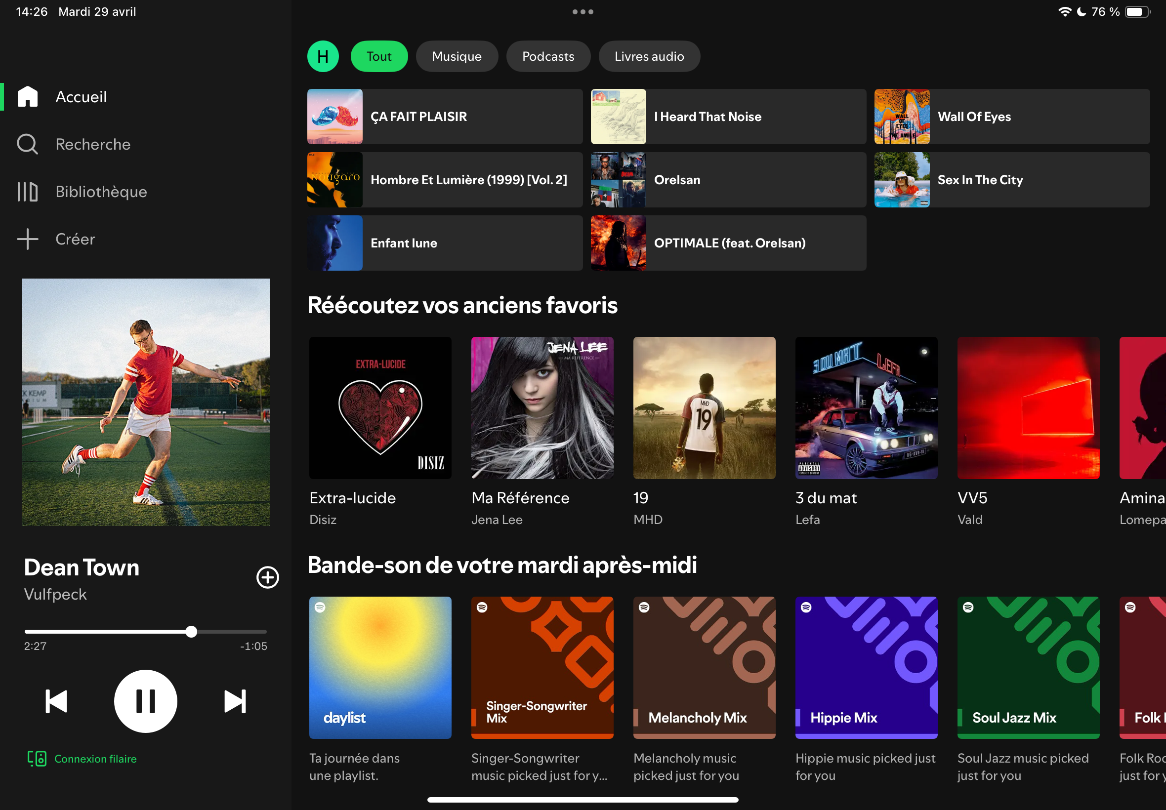Select the Podcasts filter
The image size is (1166, 810).
coord(548,56)
